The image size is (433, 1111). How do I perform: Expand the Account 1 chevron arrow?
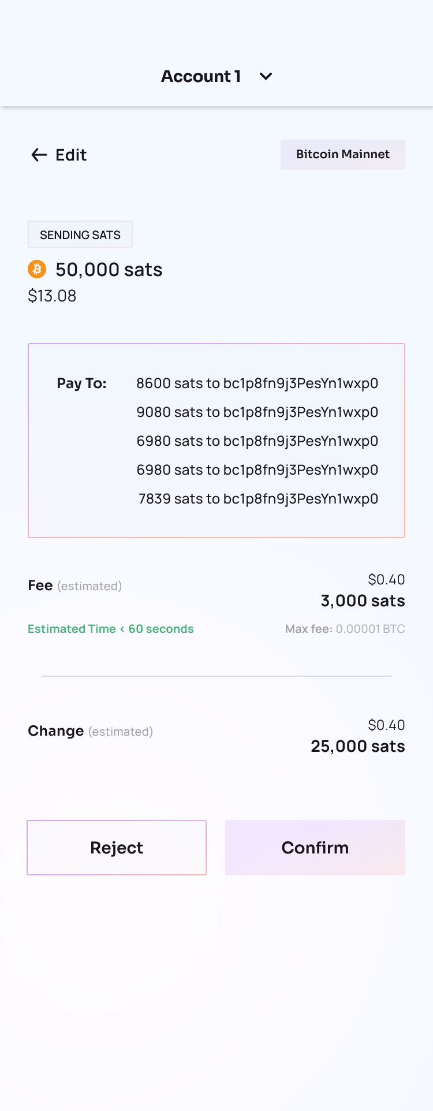[x=266, y=76]
